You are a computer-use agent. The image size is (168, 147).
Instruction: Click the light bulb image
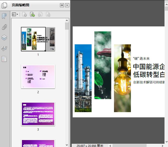click(122, 78)
